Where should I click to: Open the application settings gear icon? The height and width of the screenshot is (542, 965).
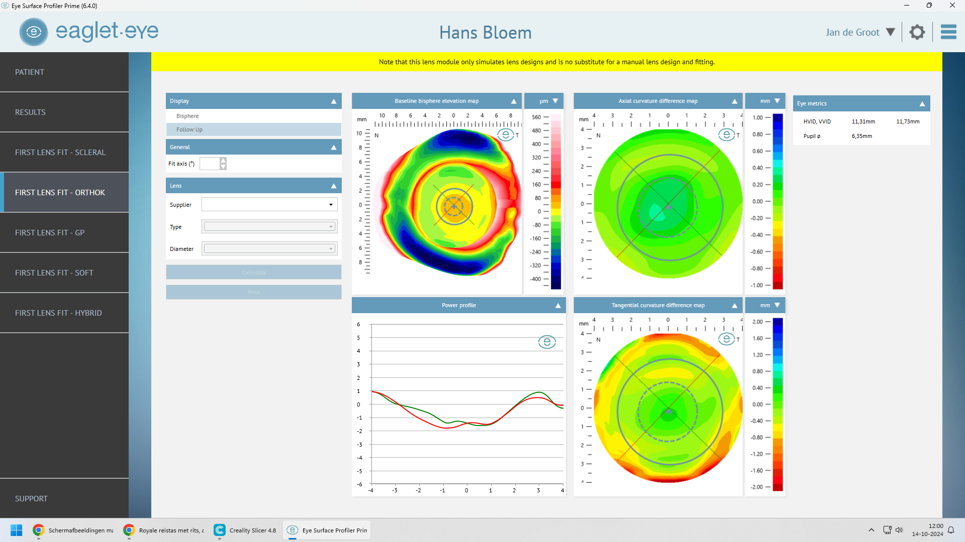coord(917,32)
